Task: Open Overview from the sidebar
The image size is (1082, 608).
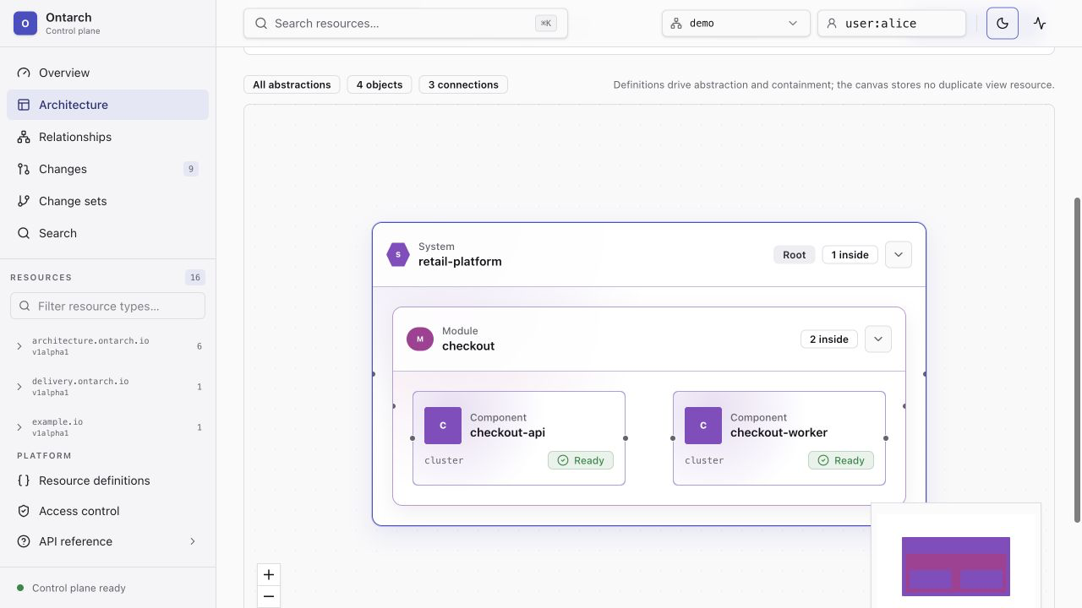Action: (107, 73)
